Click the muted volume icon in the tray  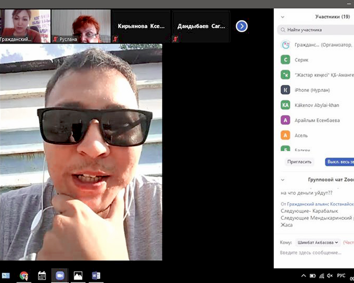[x=330, y=276]
